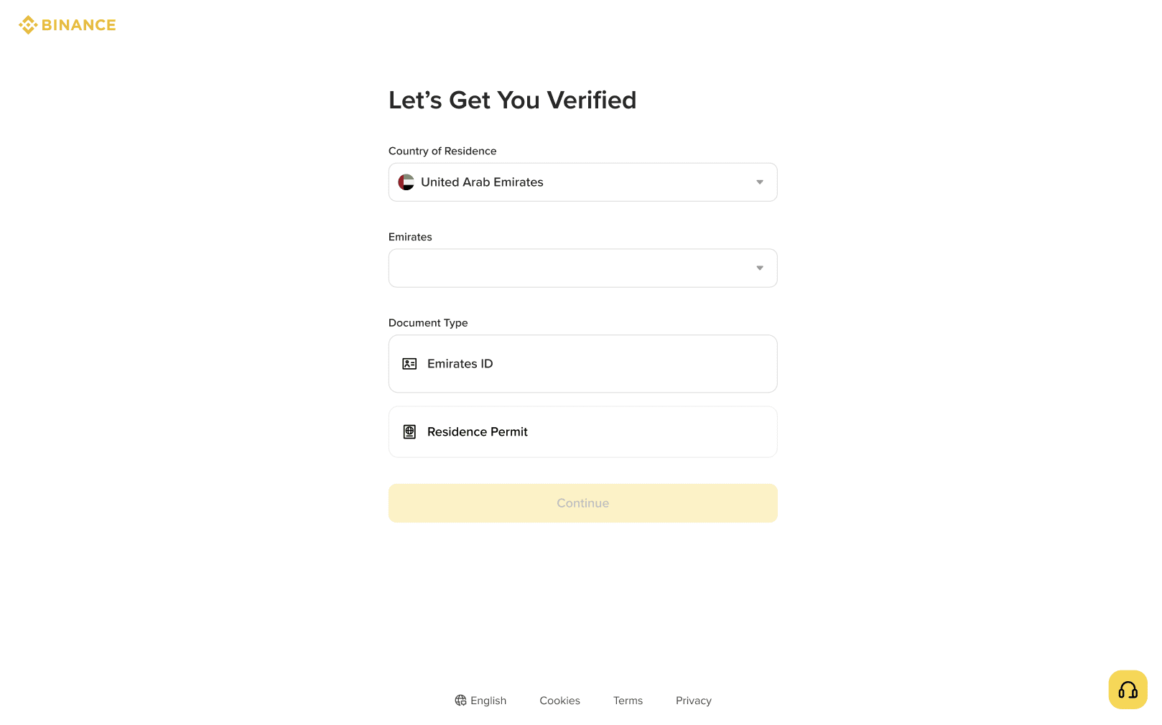Screen dimensions: 1162x725
Task: Open the Privacy footer link
Action: 693,701
